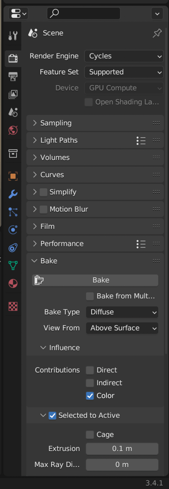This screenshot has width=169, height=489.
Task: Pin the Scene properties panel
Action: click(157, 34)
